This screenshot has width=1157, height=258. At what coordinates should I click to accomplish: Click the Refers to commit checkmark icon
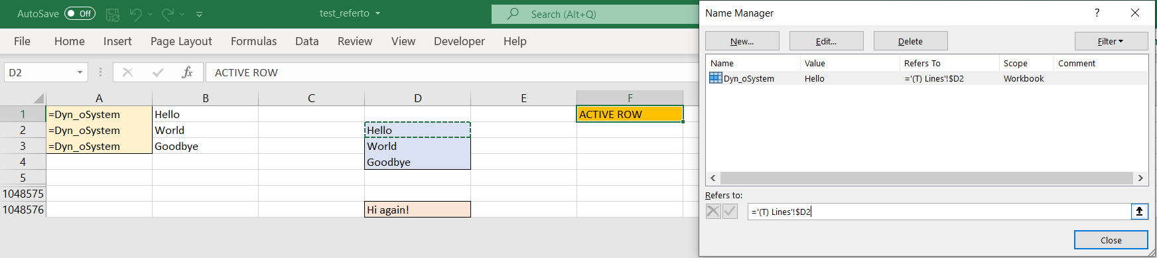[730, 211]
